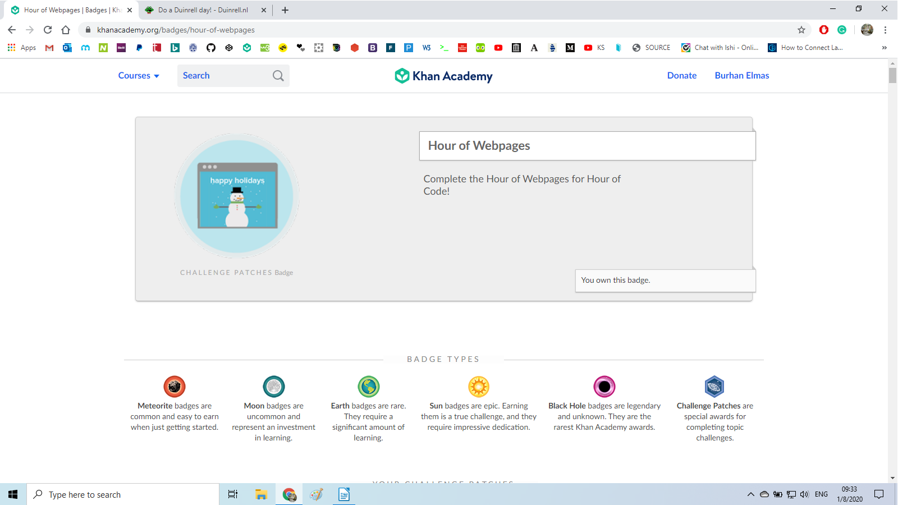The image size is (898, 505).
Task: Reload the current page
Action: click(x=48, y=30)
